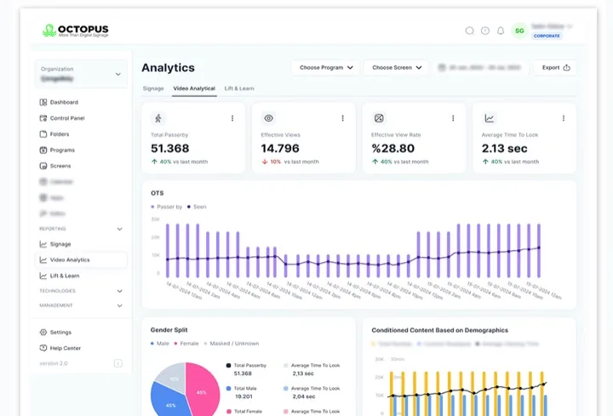The width and height of the screenshot is (613, 416).
Task: Click the Conditioned Content Based on Demographics title
Action: (440, 330)
